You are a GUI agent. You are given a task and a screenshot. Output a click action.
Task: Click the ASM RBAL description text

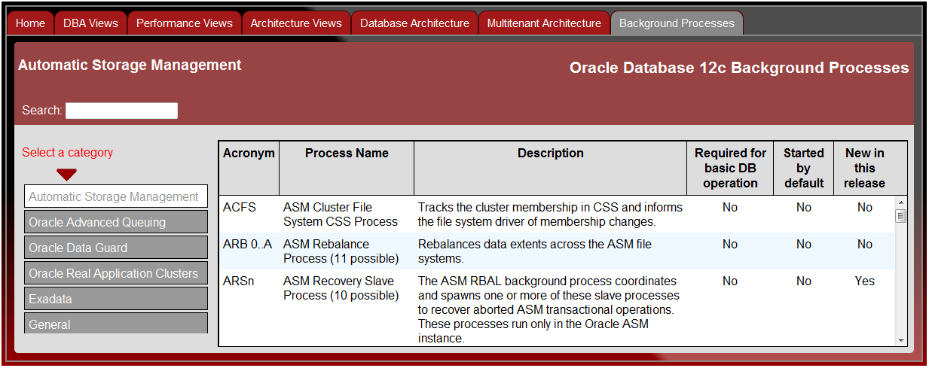tap(549, 310)
